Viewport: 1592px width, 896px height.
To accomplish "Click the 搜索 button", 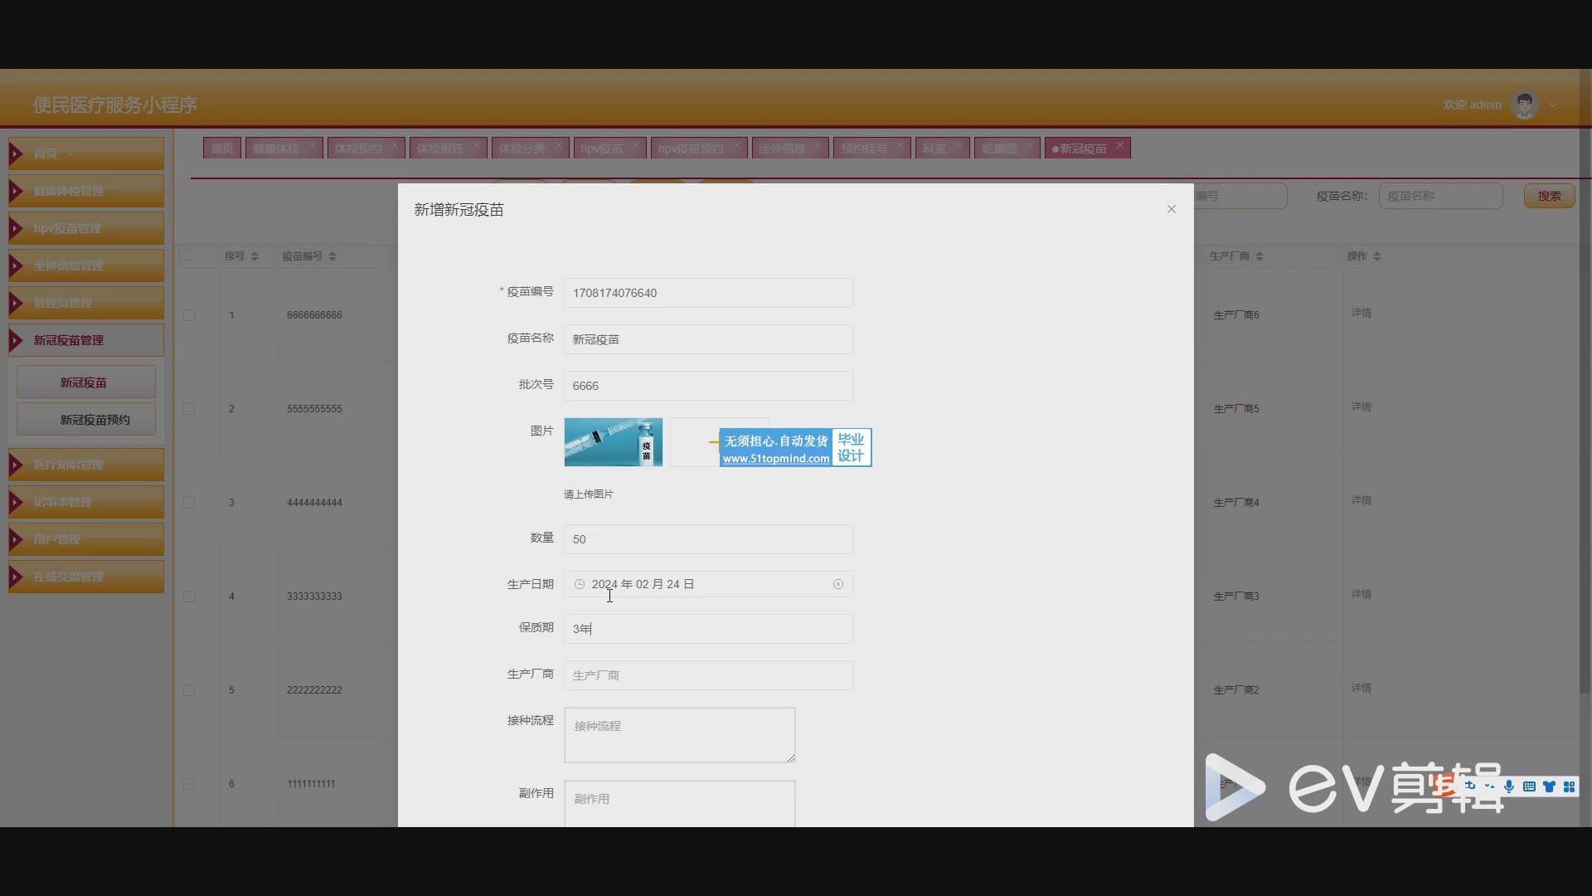I will point(1549,196).
